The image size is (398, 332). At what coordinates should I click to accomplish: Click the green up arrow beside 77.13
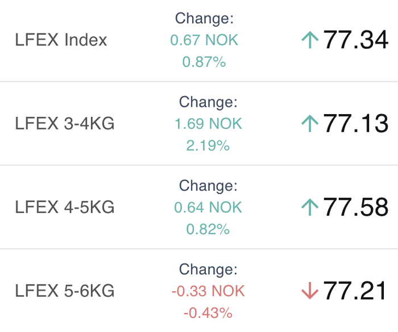pos(310,123)
